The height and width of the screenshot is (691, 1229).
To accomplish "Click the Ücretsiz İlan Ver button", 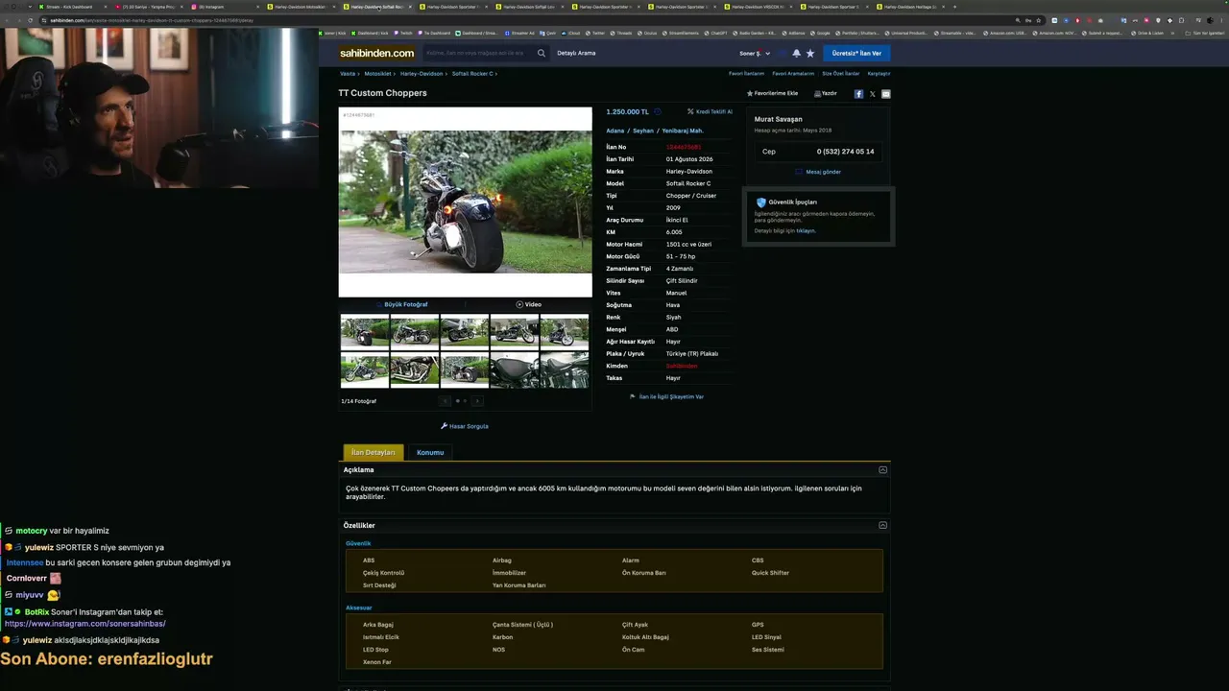I will click(856, 54).
